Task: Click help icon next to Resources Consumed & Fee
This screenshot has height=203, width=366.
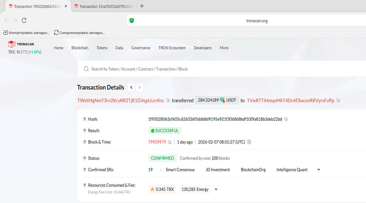Action: [x=85, y=185]
